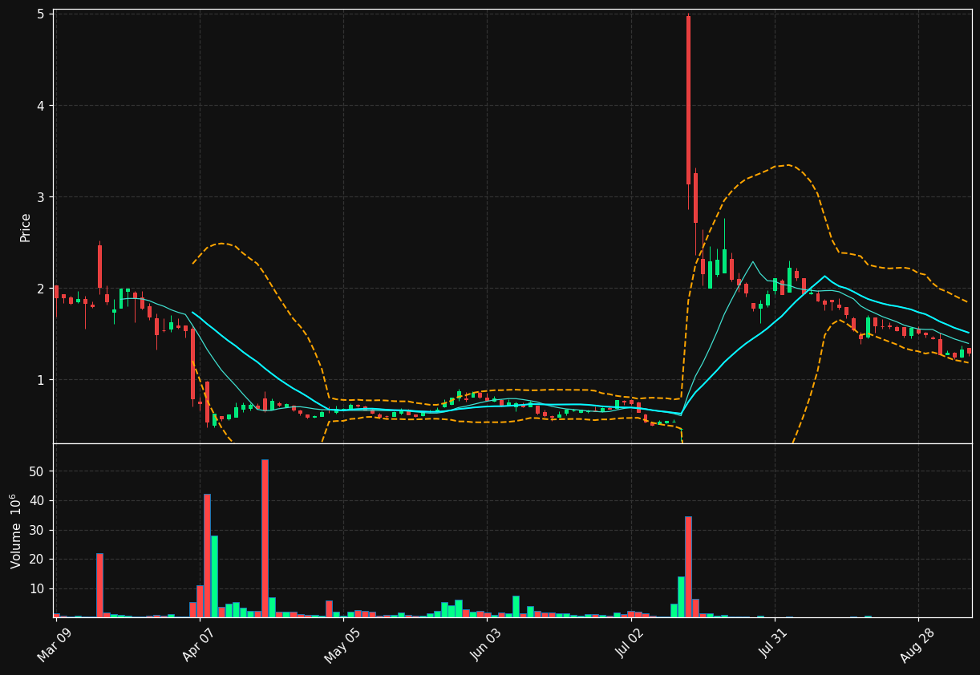
Task: Click the tallest volume bar above 50
Action: point(265,538)
